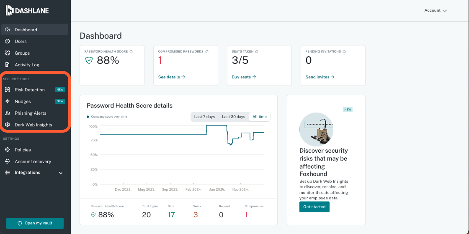Click the shield icon in the bottom score summary

coord(93,214)
